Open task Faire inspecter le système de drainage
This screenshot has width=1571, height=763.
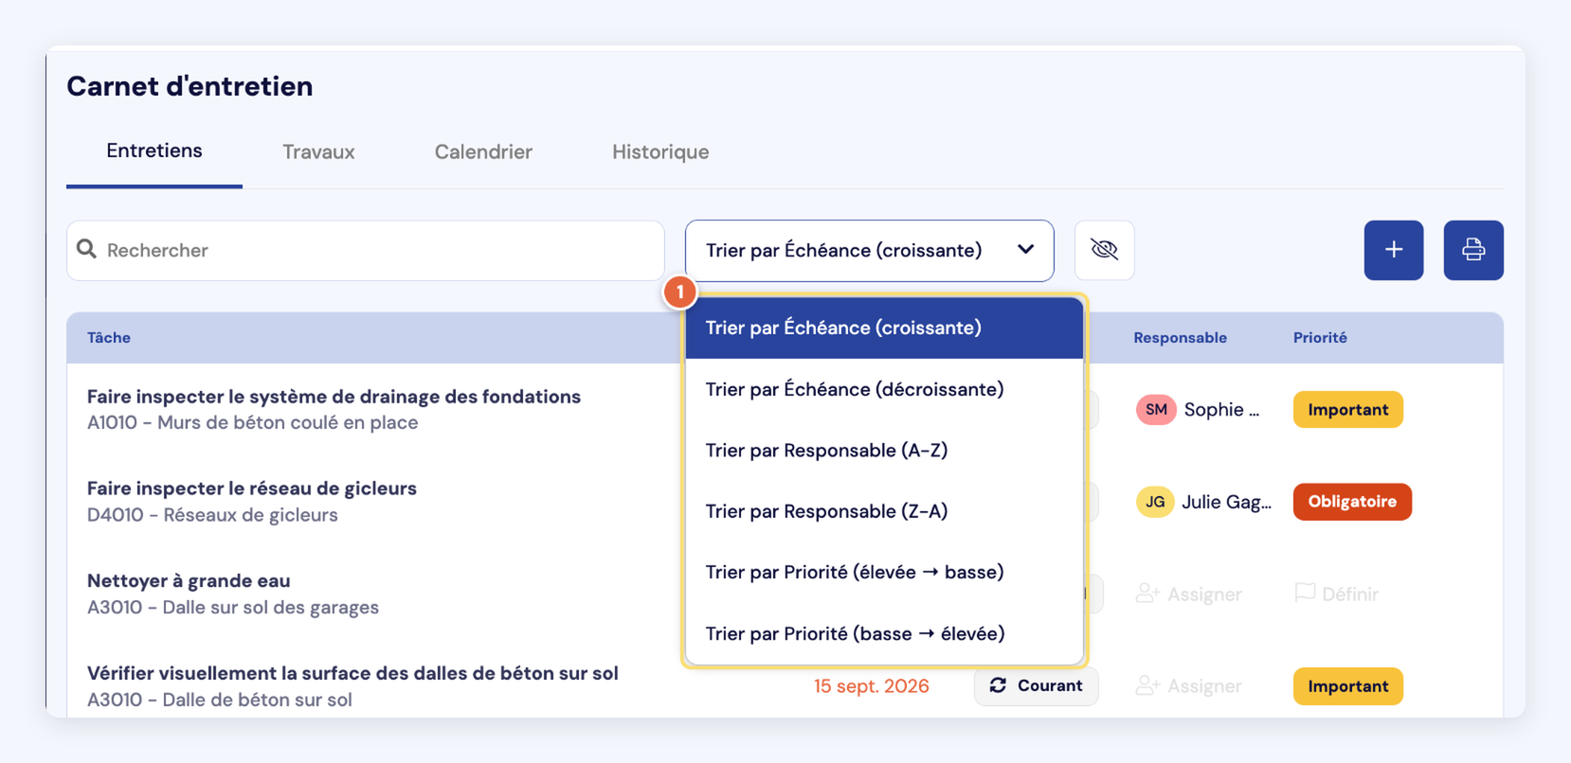click(334, 397)
